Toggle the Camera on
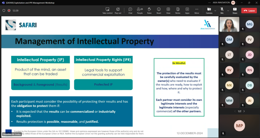Screen dimensions: 260x138 209,11
